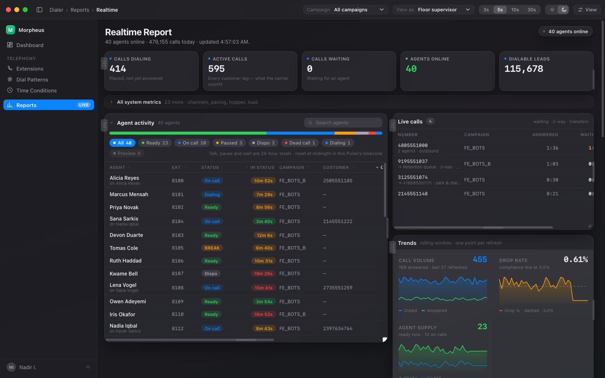Filter agents by Ready 23
Screen dimensions: 605x378
155,143
